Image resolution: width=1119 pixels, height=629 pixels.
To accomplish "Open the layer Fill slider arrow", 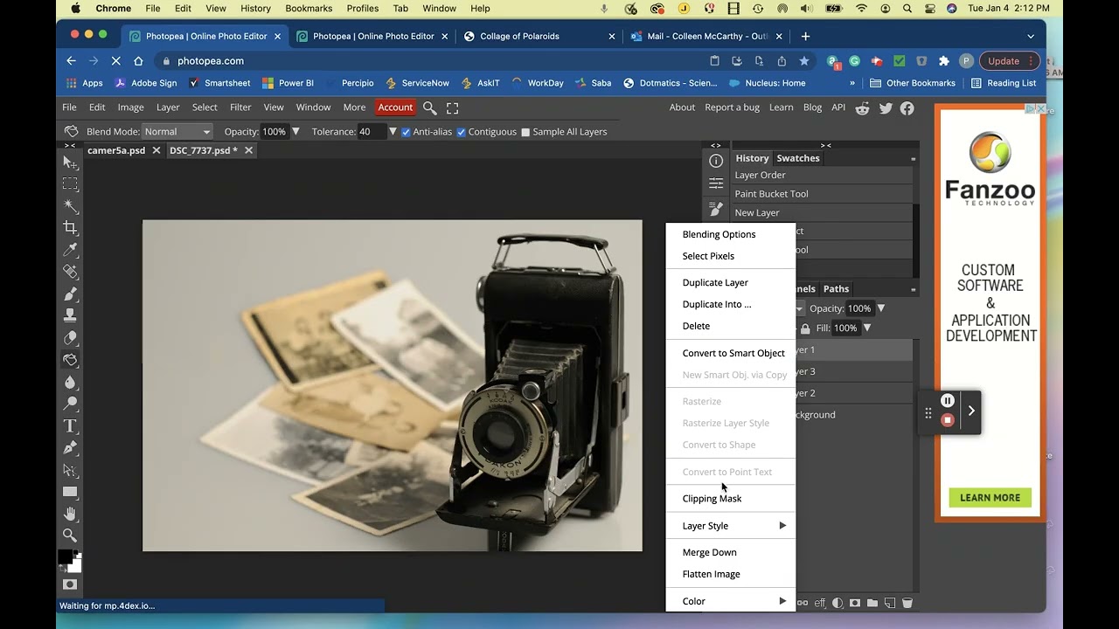I will (x=867, y=328).
